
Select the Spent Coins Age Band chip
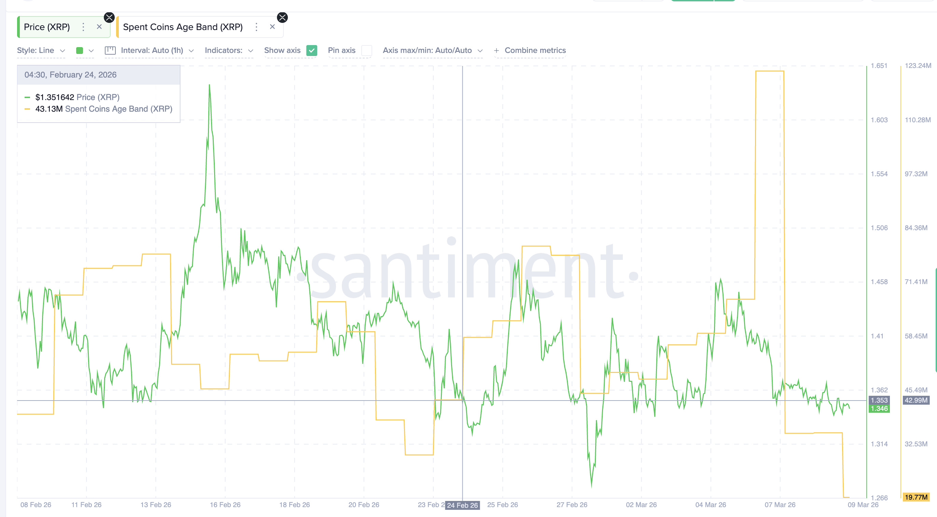pos(183,27)
